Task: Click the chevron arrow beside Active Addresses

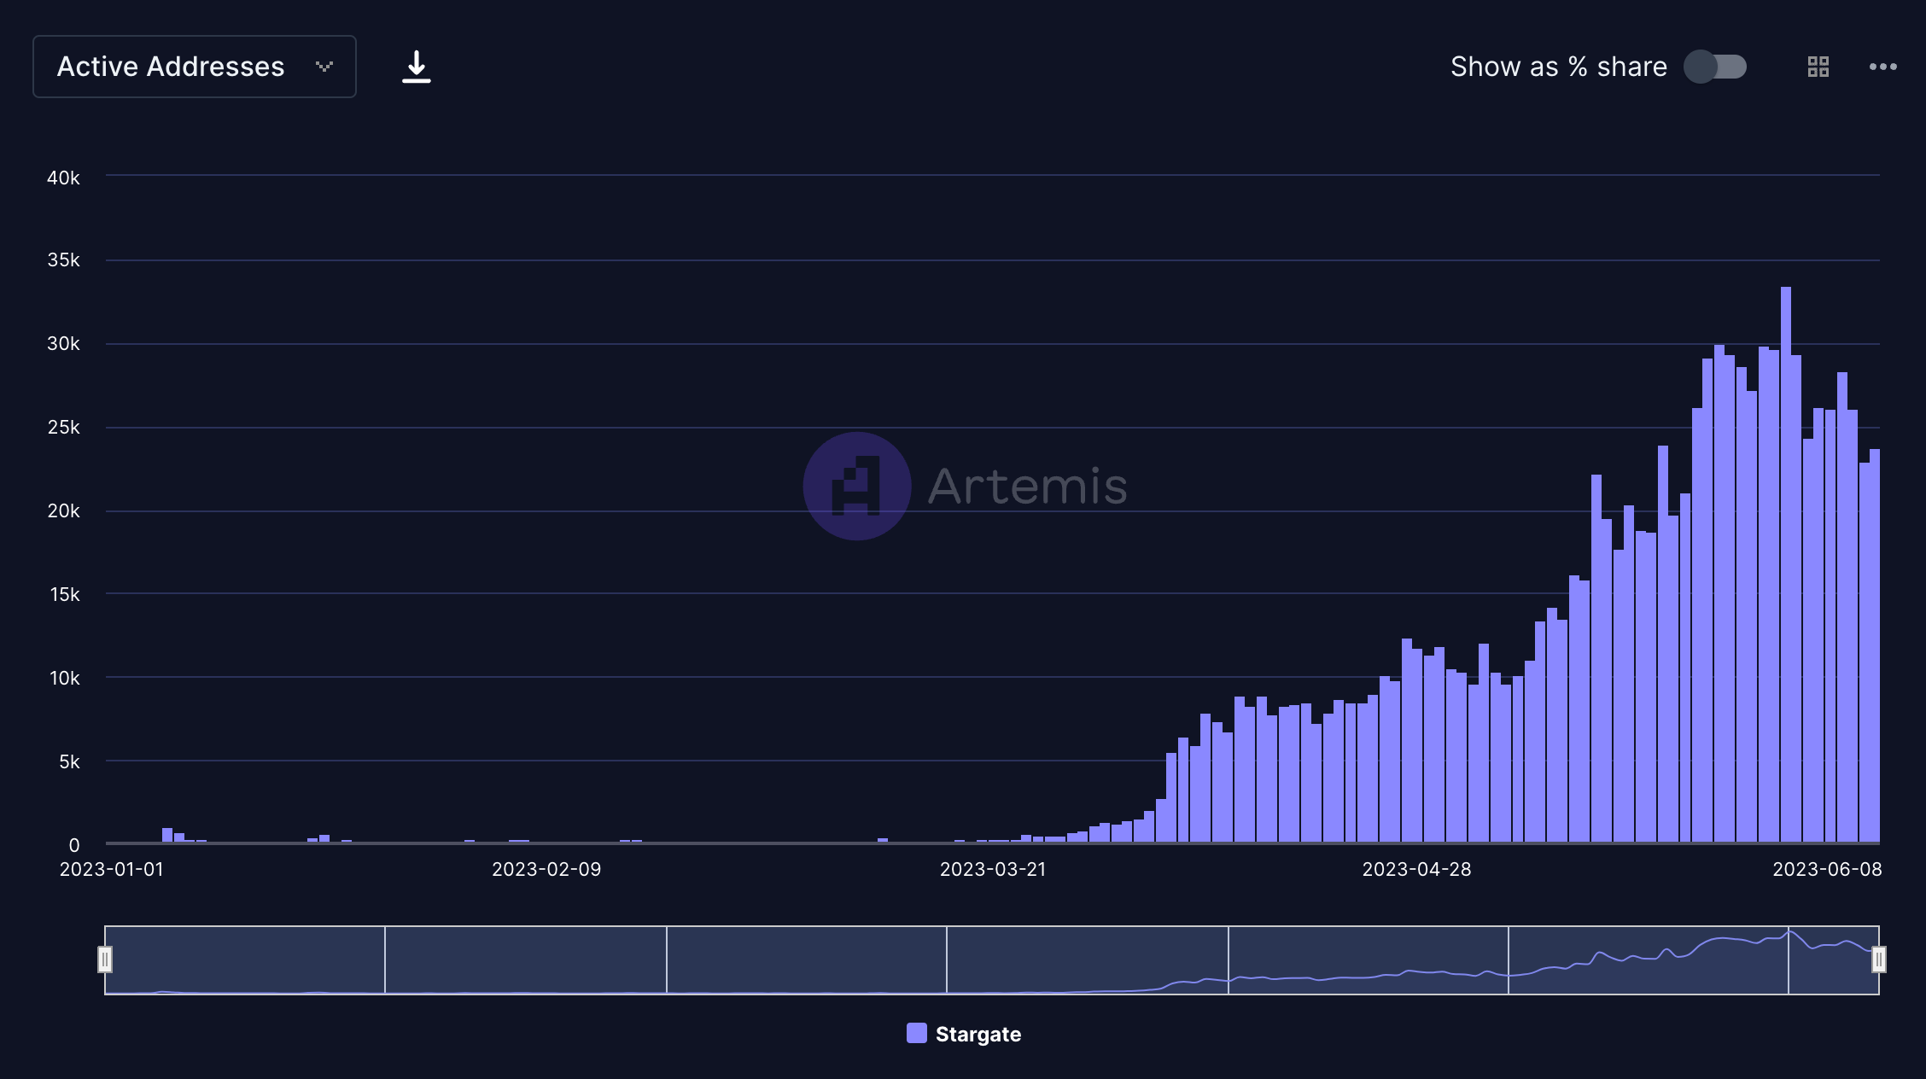Action: (x=324, y=67)
